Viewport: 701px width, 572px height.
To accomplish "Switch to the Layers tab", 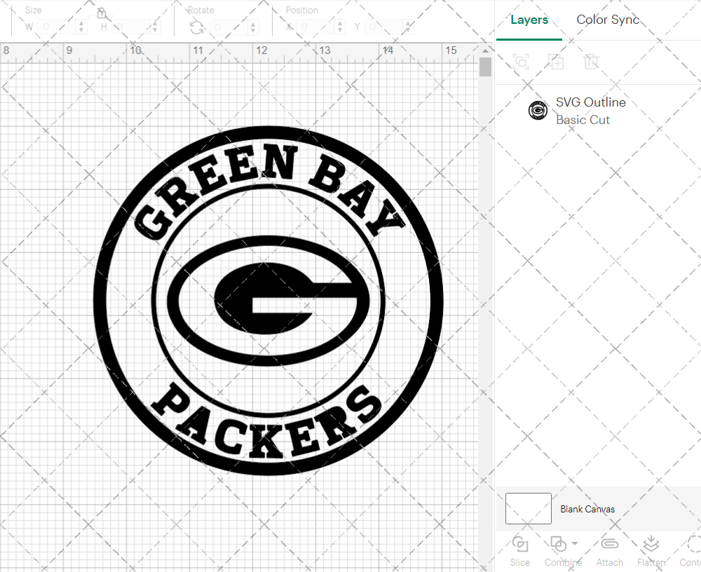I will coord(529,20).
